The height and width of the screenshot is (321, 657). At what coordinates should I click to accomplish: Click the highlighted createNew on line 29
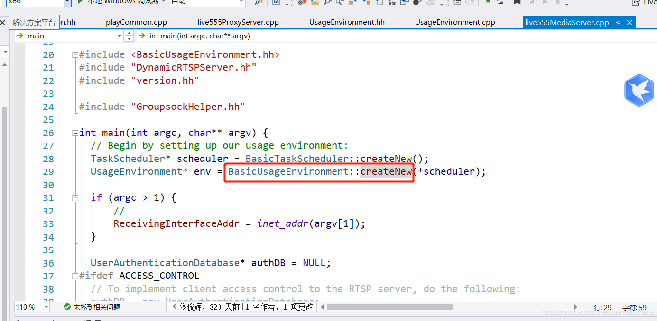click(x=386, y=171)
